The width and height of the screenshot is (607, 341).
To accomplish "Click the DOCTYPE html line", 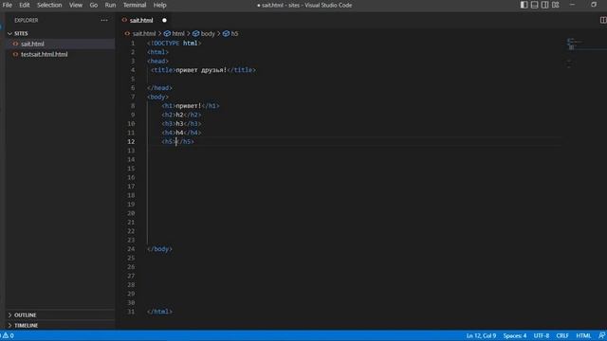I will pos(175,44).
